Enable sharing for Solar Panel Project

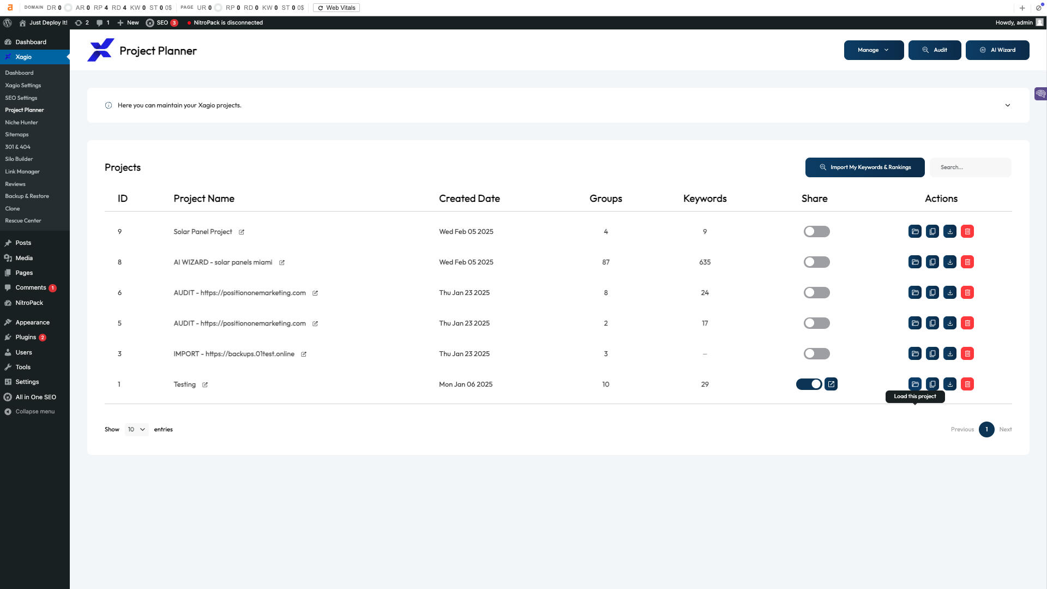point(817,232)
